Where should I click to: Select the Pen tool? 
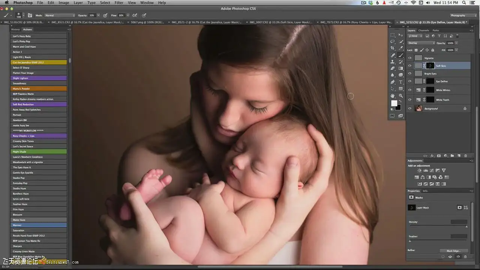click(x=393, y=82)
